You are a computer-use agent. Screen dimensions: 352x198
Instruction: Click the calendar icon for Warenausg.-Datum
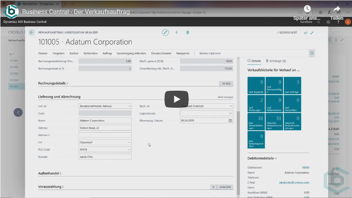coord(230,121)
